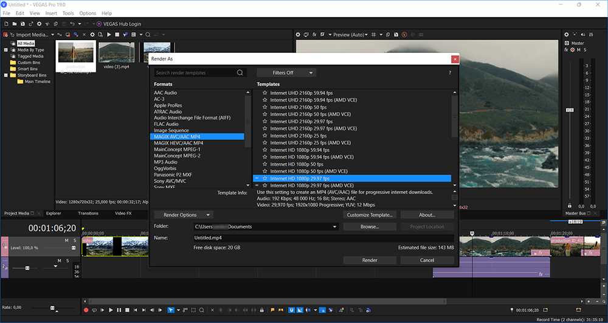Click the Play button in transport controls
Viewport: 608px width, 323px height.
110,310
